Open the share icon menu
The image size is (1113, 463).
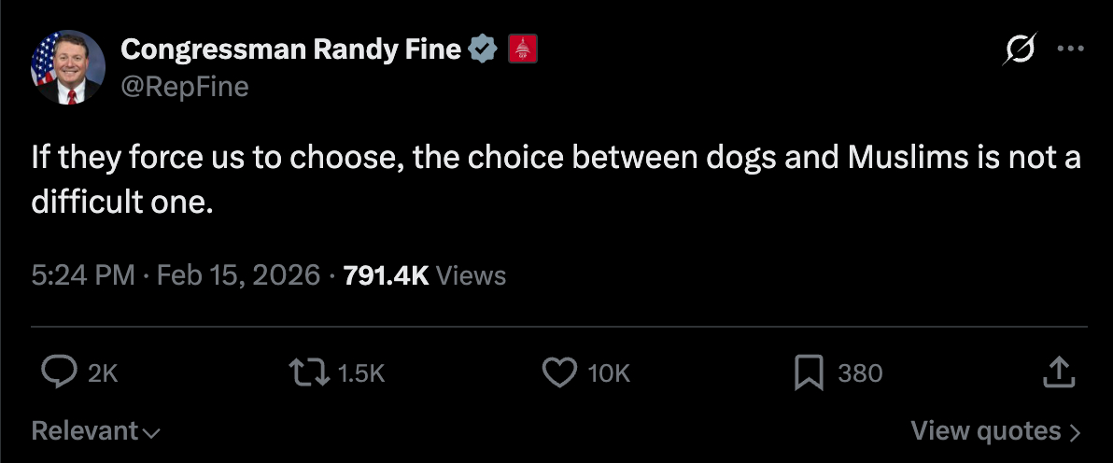1057,373
